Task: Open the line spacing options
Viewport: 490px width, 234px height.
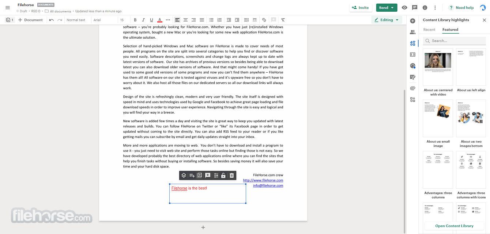Action: (x=246, y=20)
